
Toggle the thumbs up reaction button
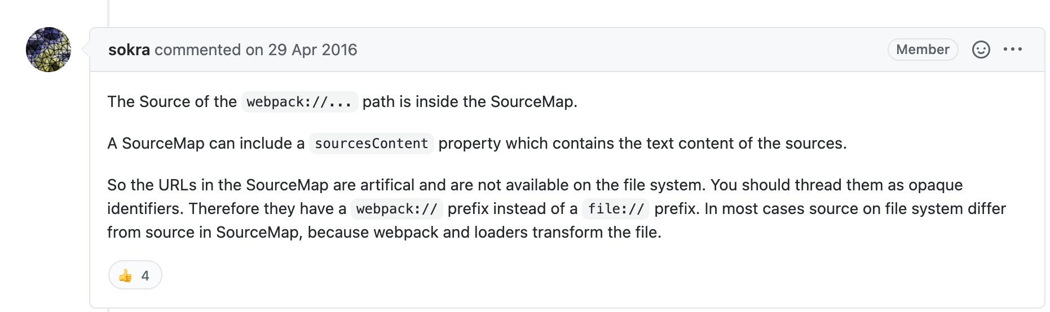[x=135, y=275]
